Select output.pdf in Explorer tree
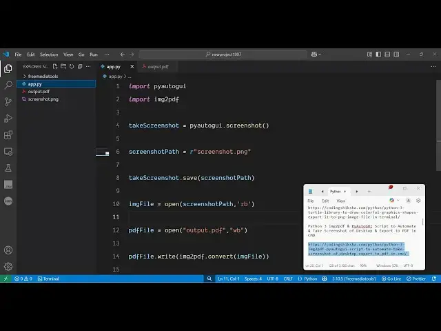The image size is (441, 331). tap(57, 92)
